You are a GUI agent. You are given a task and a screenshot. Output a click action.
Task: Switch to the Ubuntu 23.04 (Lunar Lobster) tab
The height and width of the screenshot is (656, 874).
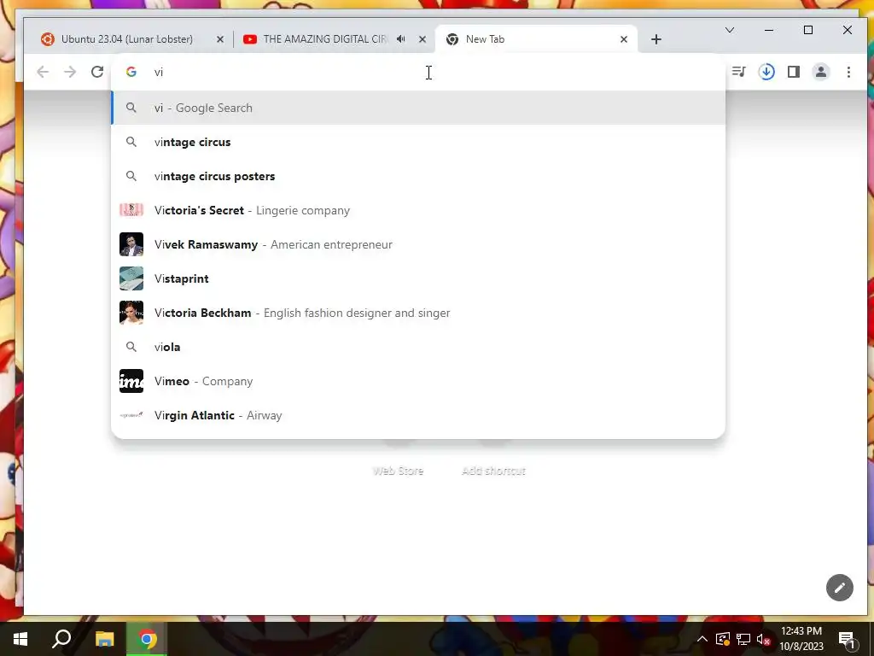tap(132, 39)
